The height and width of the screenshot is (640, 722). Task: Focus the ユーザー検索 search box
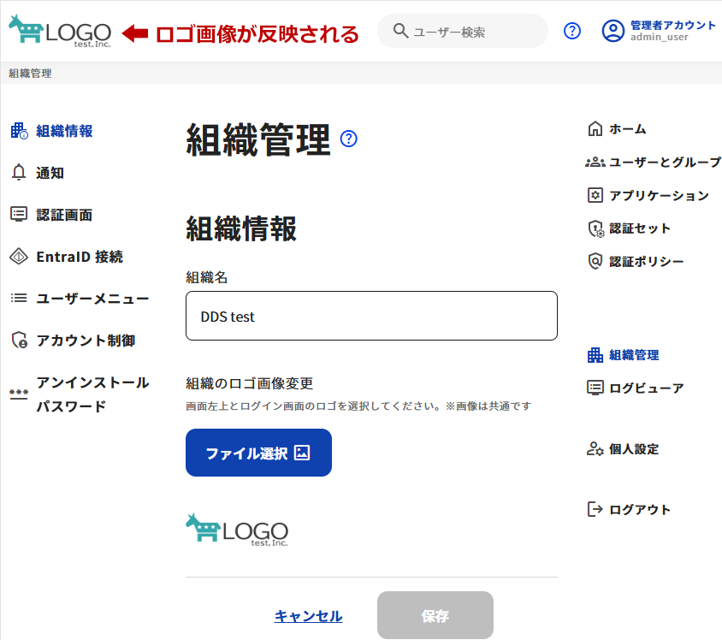(x=470, y=32)
